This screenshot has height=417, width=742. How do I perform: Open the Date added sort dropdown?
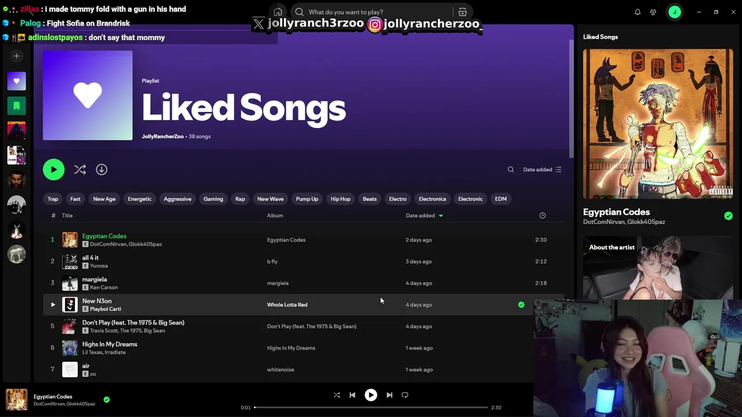[542, 170]
